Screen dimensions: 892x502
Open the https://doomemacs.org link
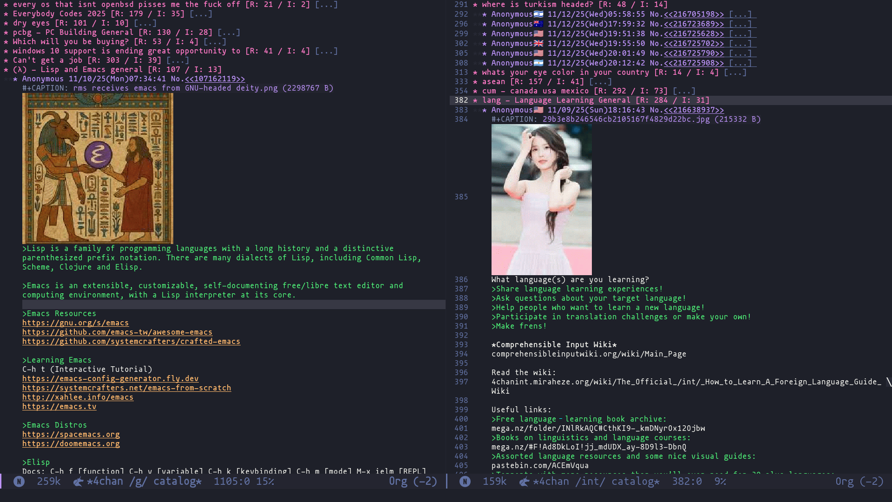pos(71,444)
